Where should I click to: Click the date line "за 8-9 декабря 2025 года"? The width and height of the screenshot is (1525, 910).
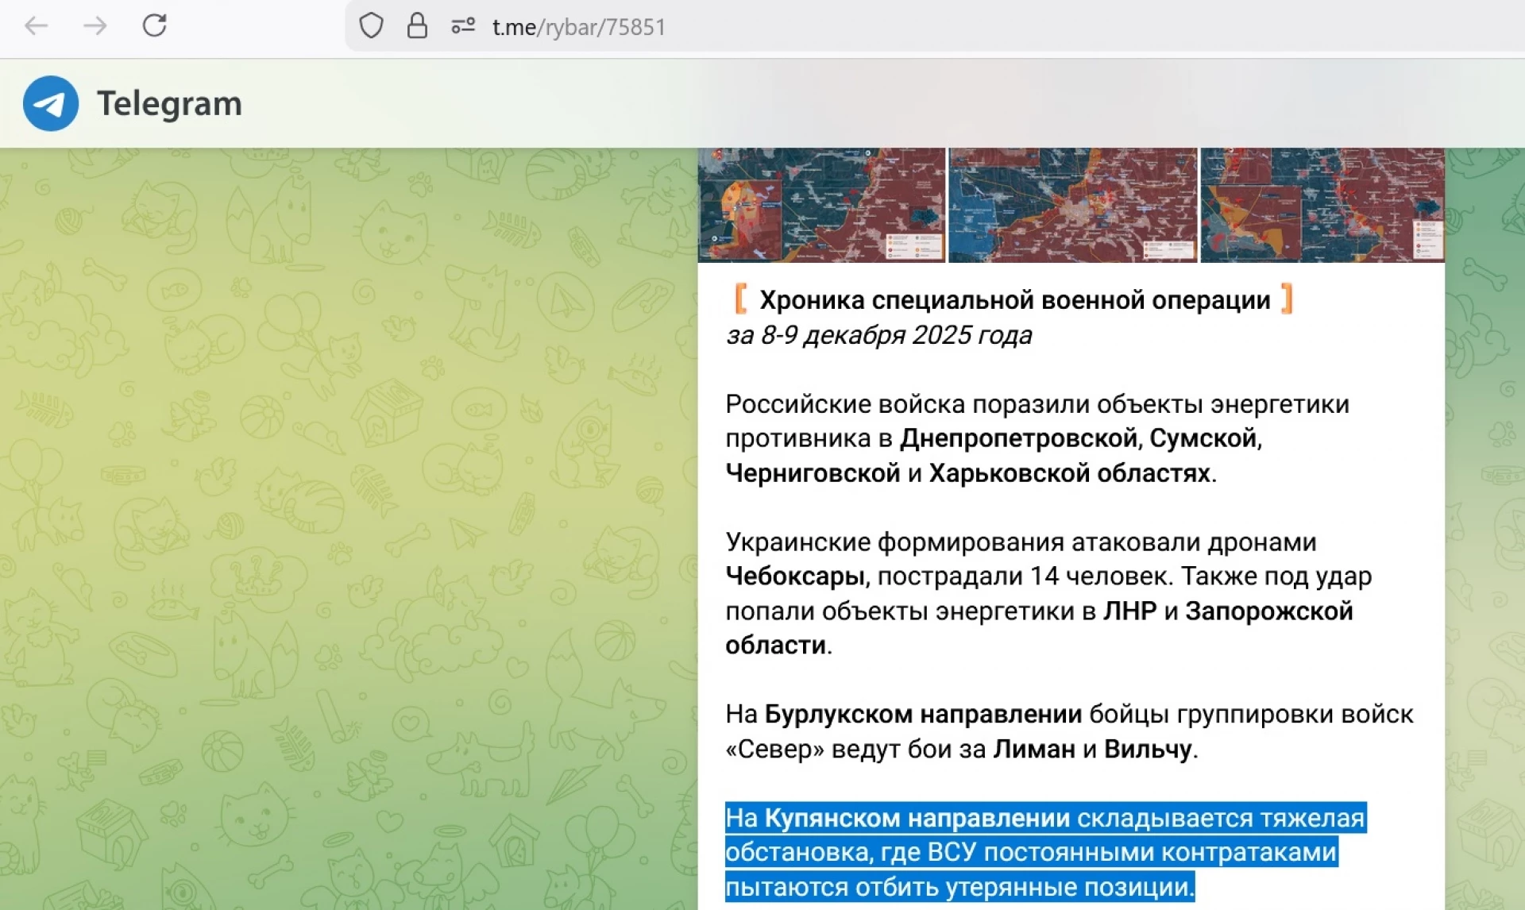pos(878,335)
